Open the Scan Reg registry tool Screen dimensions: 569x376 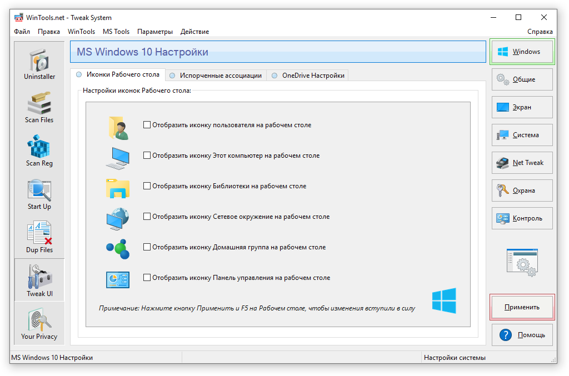(39, 151)
